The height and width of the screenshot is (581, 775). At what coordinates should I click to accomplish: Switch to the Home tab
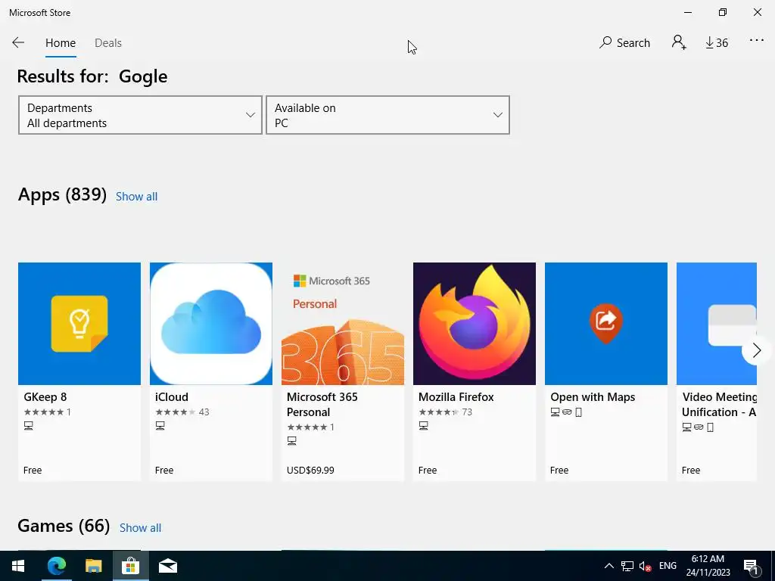61,43
